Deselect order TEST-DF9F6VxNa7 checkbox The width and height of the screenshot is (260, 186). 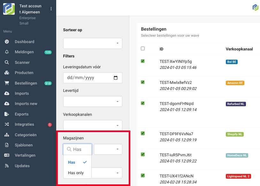click(143, 133)
